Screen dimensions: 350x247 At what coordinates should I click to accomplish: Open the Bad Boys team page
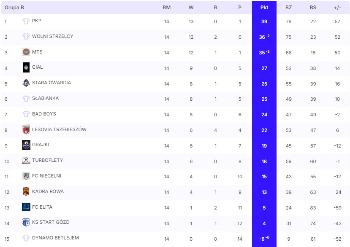(x=44, y=114)
